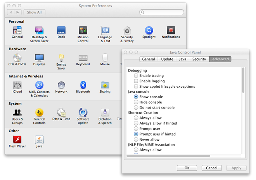Screen dimensions: 256x180
Task: Switch to the Advanced tab
Action: (x=220, y=59)
